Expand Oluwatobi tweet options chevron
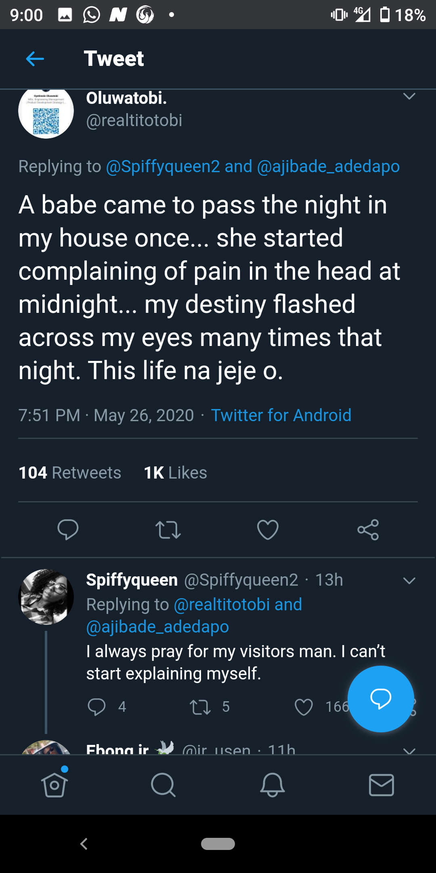Image resolution: width=436 pixels, height=873 pixels. (x=409, y=97)
